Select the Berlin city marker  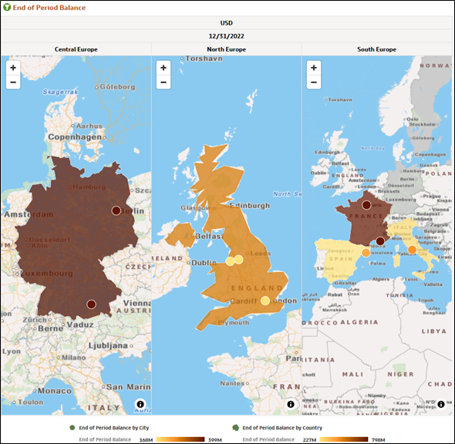[x=116, y=210]
